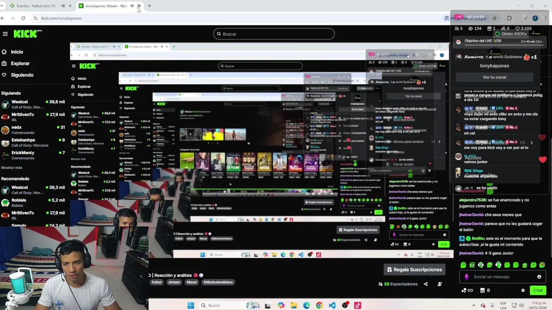Click Enviar un mensaje chat input
This screenshot has height=310, width=552.
(502, 277)
